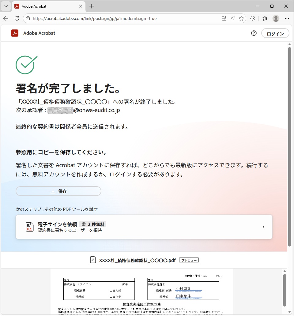294x316 pixels.
Task: Click the プレビュー button beside PDF name
Action: tap(189, 260)
